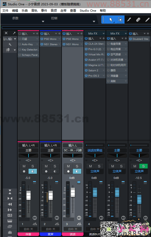Click record arm on 说话 channel

(68, 171)
